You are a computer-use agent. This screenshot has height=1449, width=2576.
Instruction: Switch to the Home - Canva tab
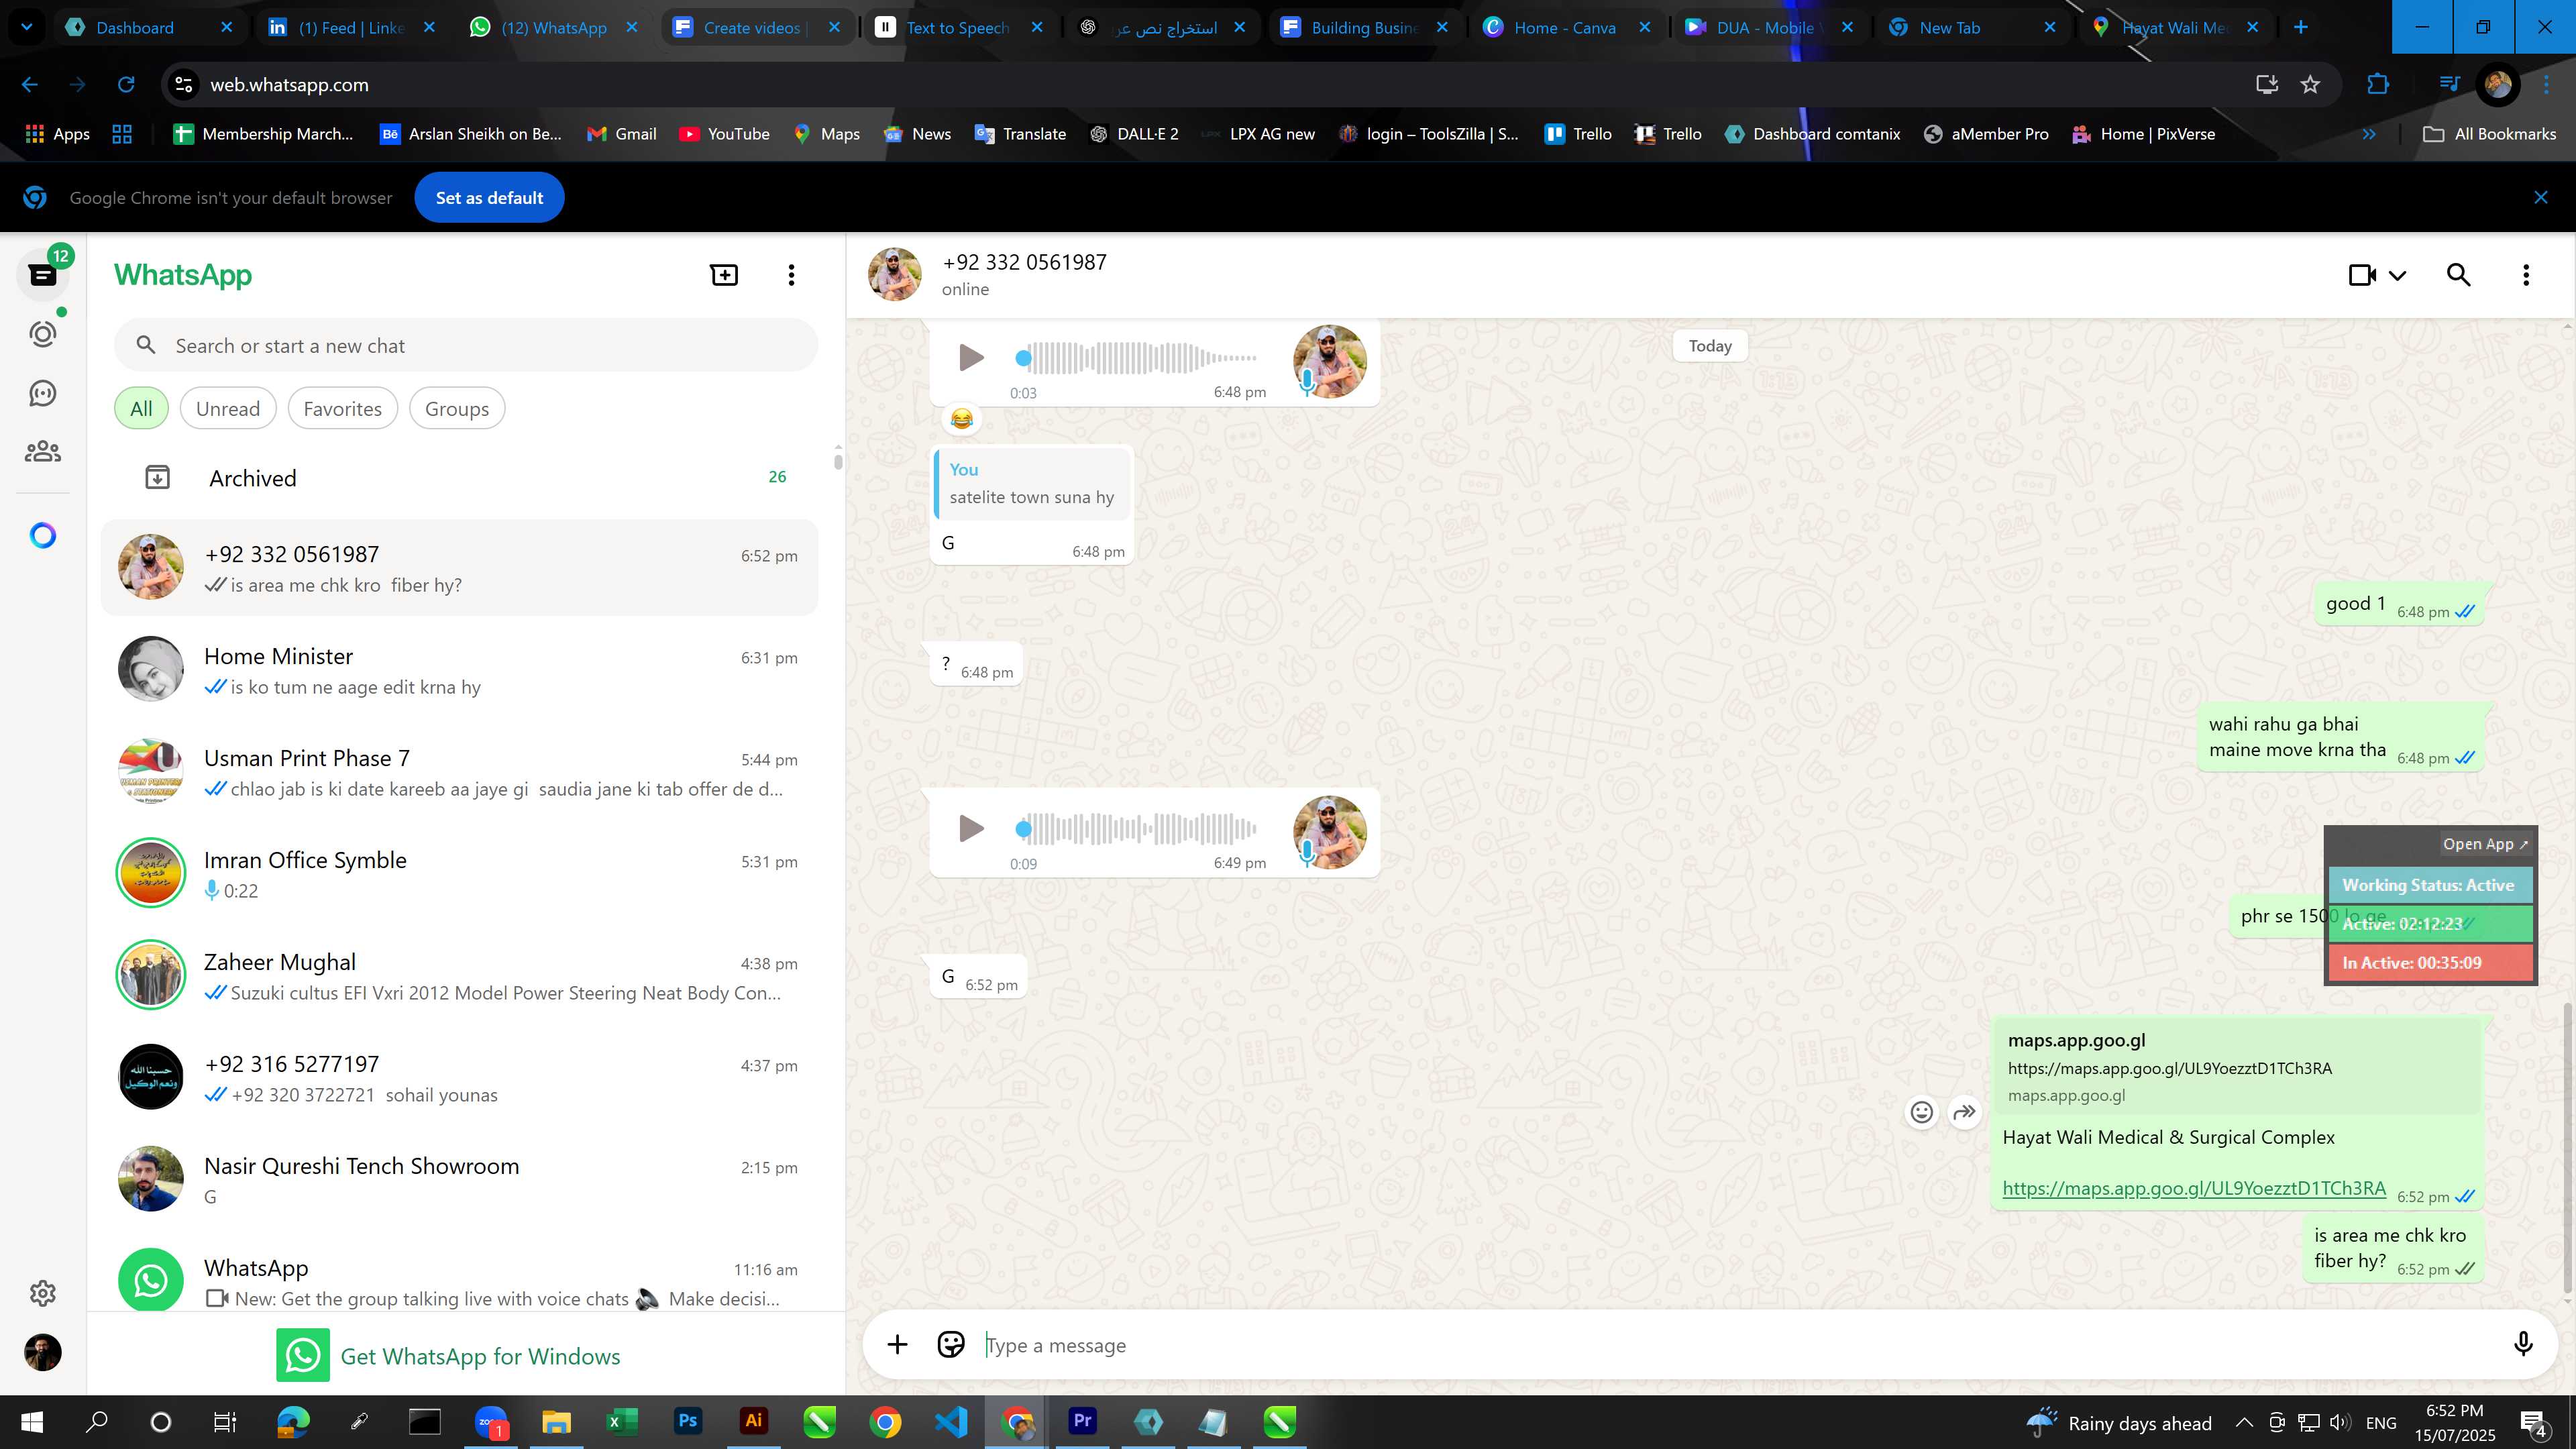point(1565,28)
